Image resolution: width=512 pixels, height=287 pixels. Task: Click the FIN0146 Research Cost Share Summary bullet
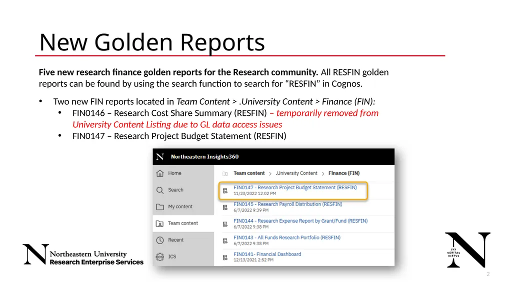(x=169, y=113)
